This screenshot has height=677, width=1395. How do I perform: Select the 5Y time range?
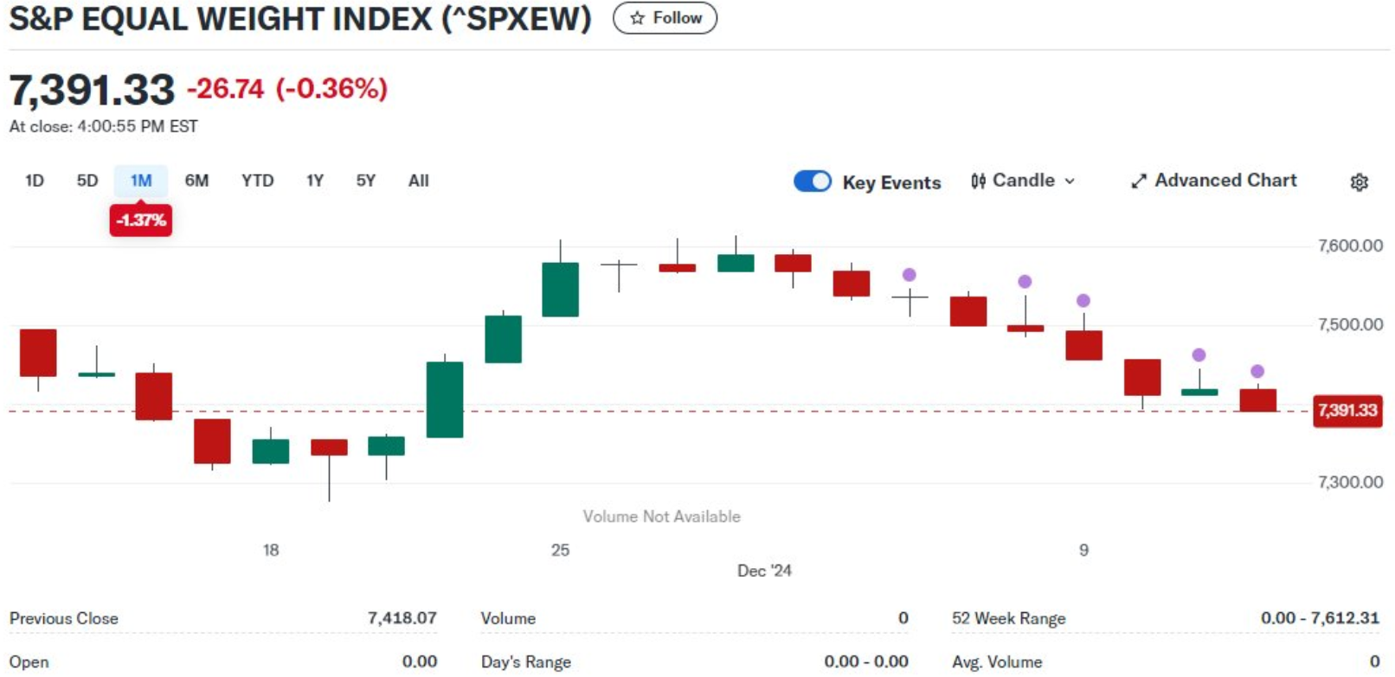(366, 181)
